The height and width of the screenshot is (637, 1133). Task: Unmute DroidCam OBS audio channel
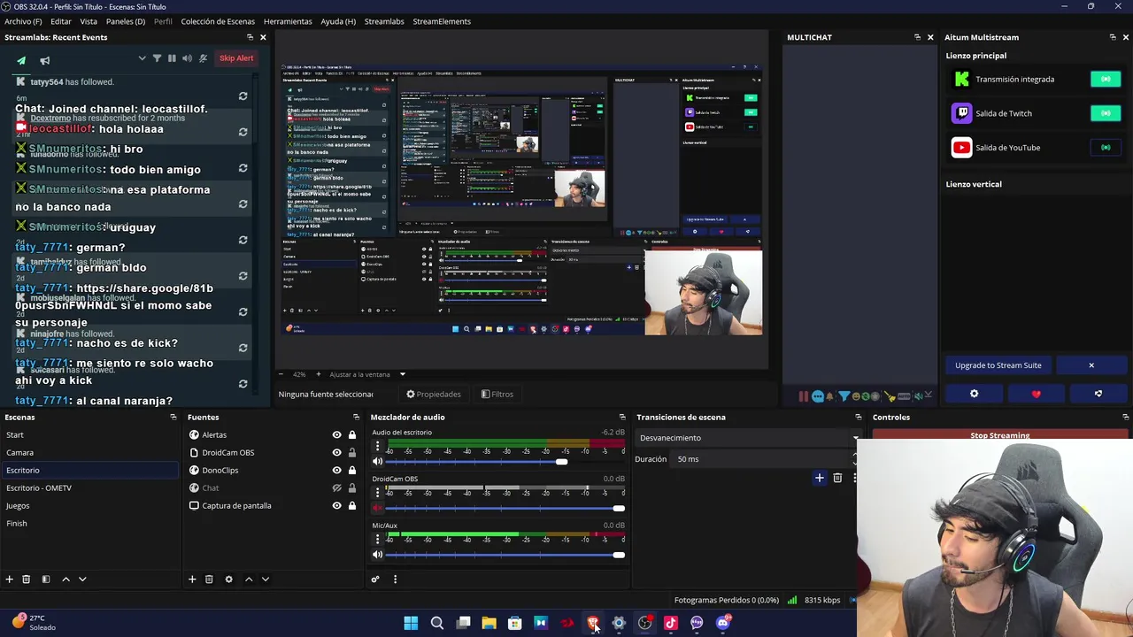tap(377, 508)
